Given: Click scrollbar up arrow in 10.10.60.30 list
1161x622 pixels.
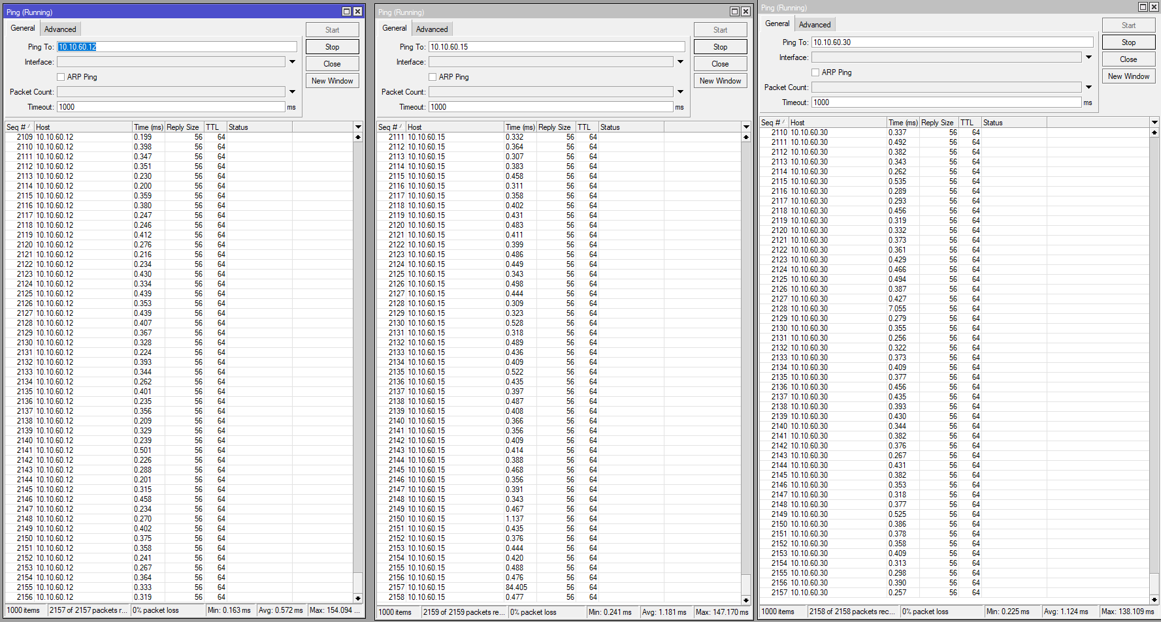Looking at the screenshot, I should [x=1154, y=132].
